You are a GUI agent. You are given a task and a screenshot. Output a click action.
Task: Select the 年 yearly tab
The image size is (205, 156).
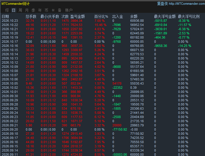click(x=40, y=10)
